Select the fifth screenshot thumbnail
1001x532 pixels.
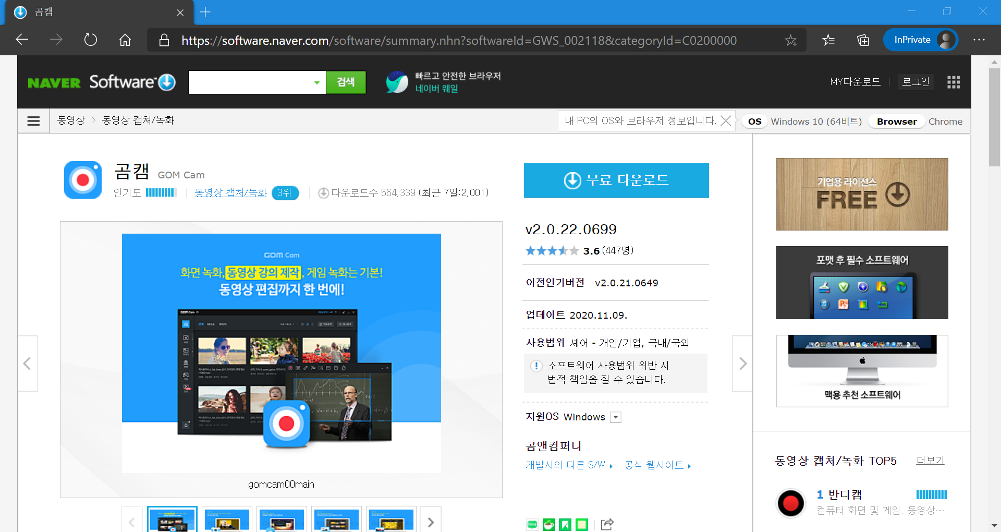tap(391, 520)
